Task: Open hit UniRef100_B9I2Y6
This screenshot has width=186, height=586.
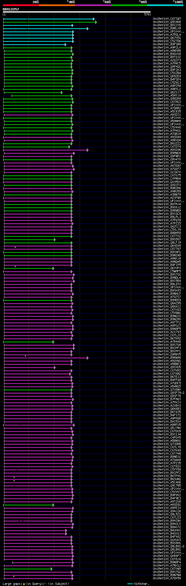Action: click(x=167, y=25)
